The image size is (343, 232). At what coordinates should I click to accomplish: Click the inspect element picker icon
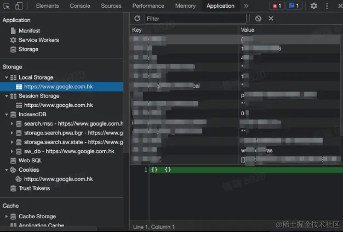pyautogui.click(x=7, y=6)
